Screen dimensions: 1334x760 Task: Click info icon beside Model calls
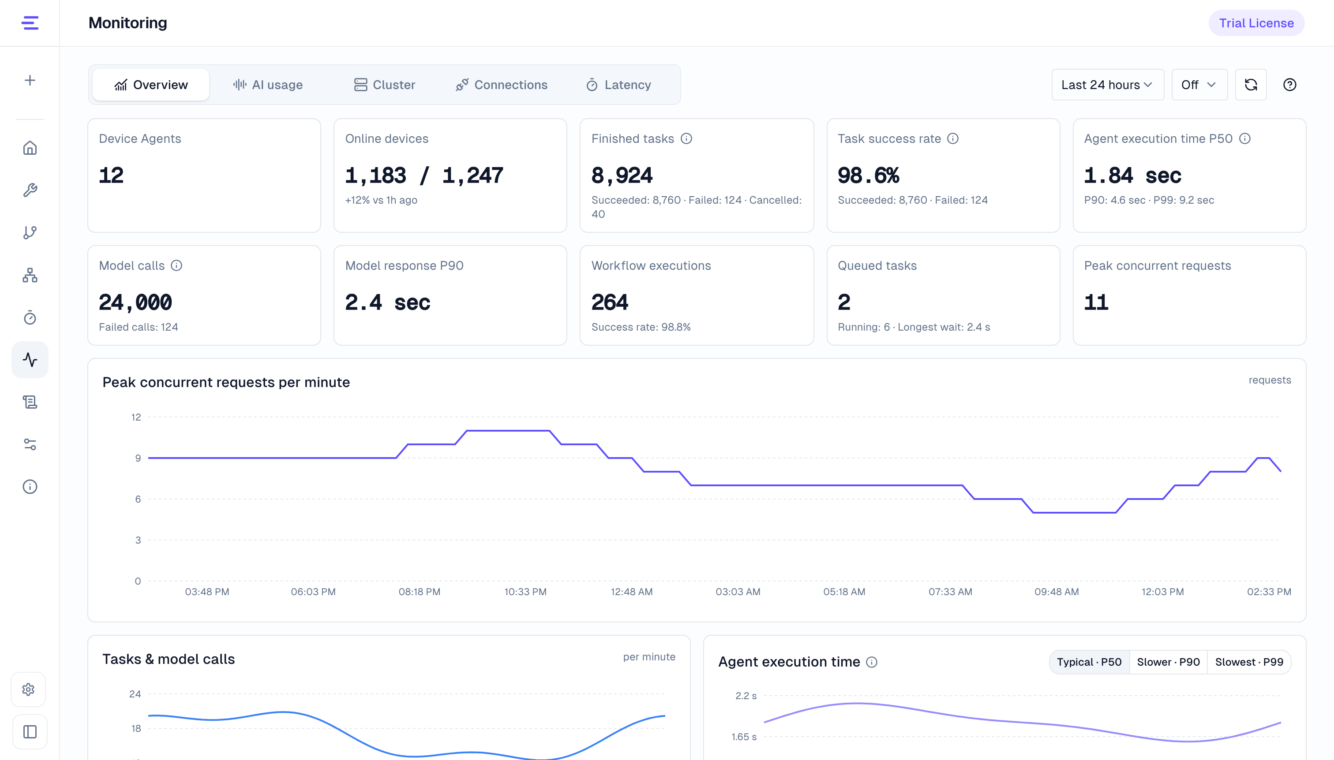point(176,265)
